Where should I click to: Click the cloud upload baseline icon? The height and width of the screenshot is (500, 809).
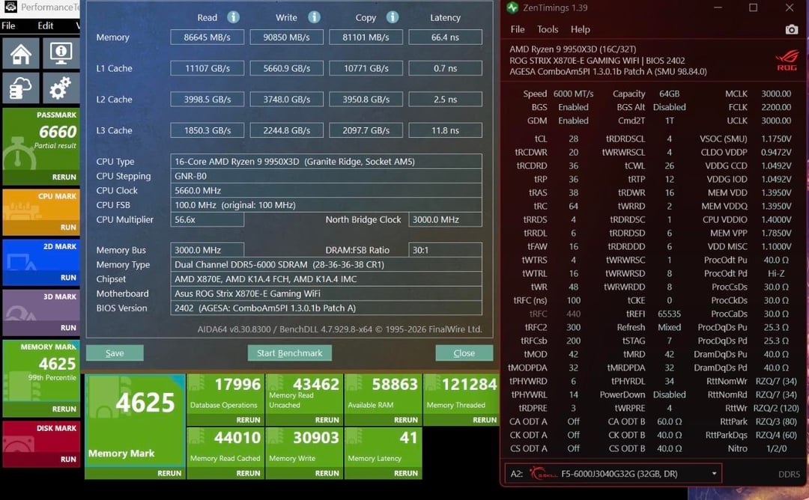(21, 88)
